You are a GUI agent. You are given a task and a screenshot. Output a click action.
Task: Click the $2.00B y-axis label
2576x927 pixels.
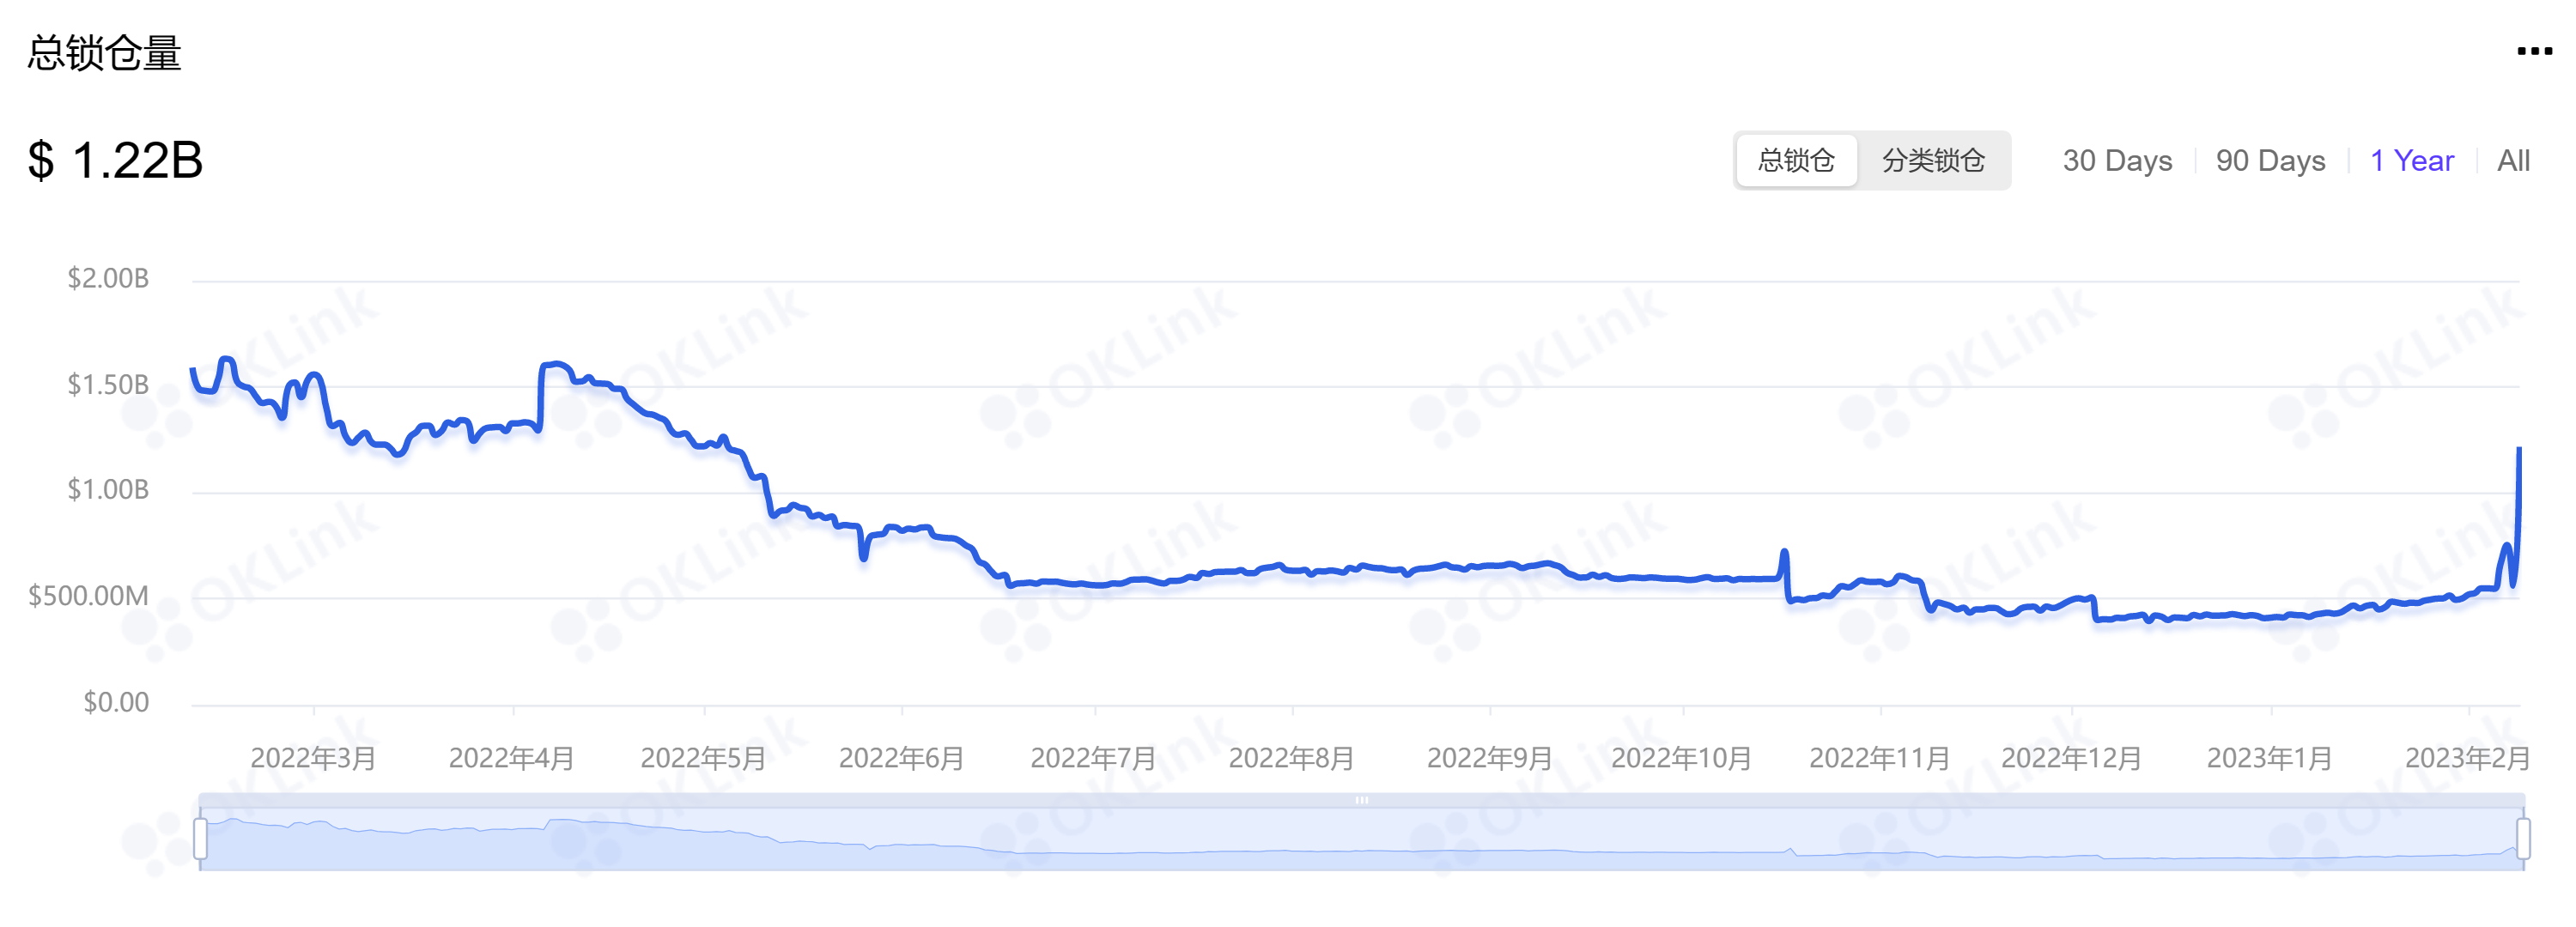[108, 278]
